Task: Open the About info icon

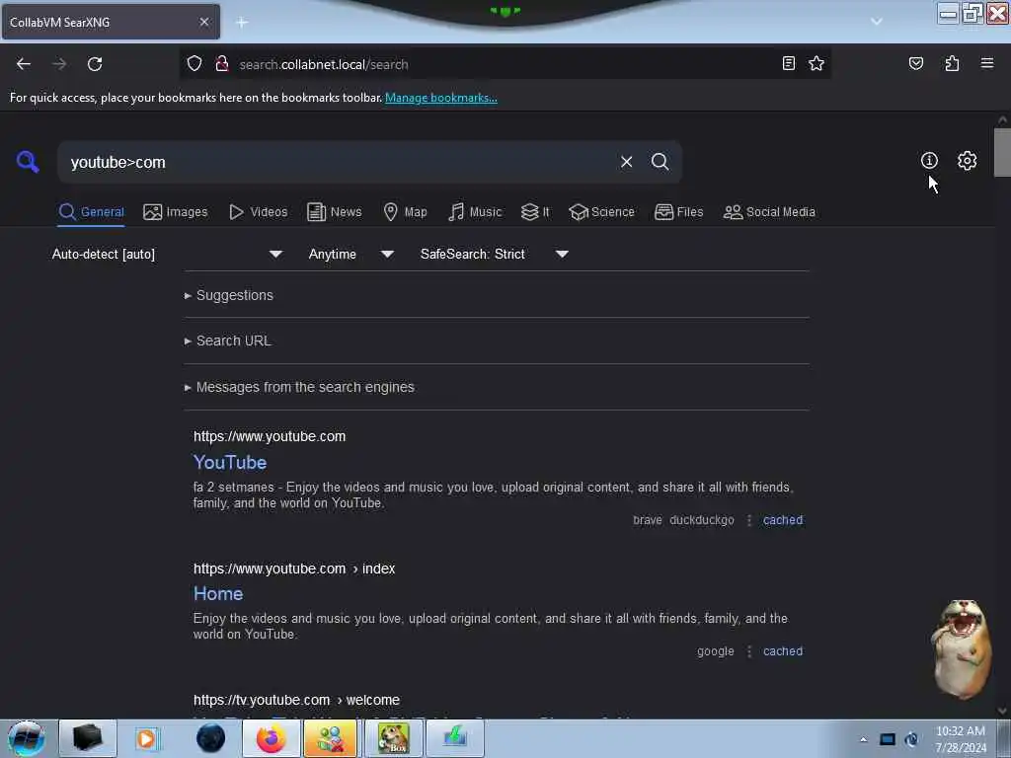Action: [x=929, y=161]
